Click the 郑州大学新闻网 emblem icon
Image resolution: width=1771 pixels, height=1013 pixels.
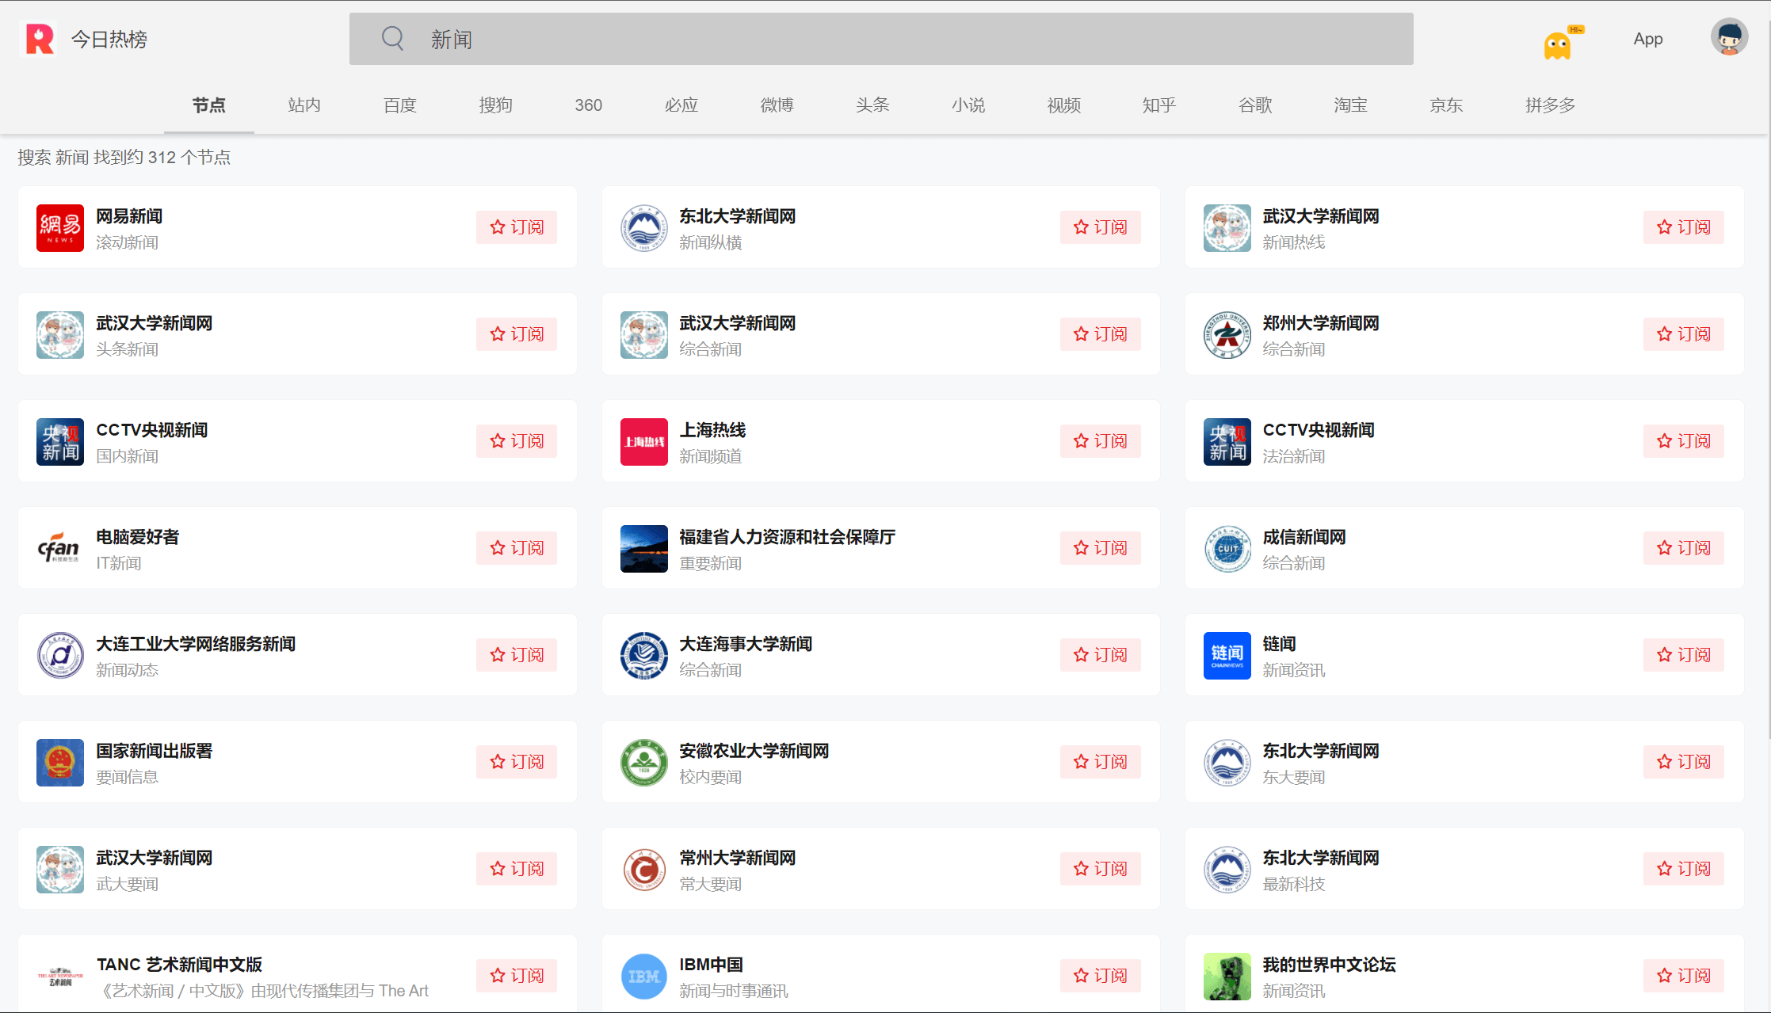click(x=1227, y=335)
